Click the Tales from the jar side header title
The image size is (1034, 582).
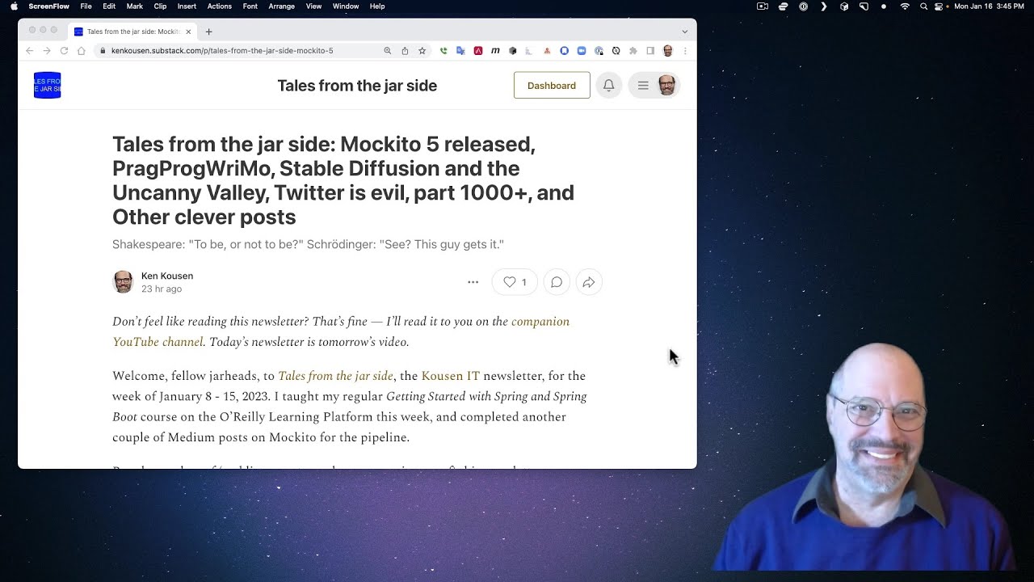tap(357, 86)
